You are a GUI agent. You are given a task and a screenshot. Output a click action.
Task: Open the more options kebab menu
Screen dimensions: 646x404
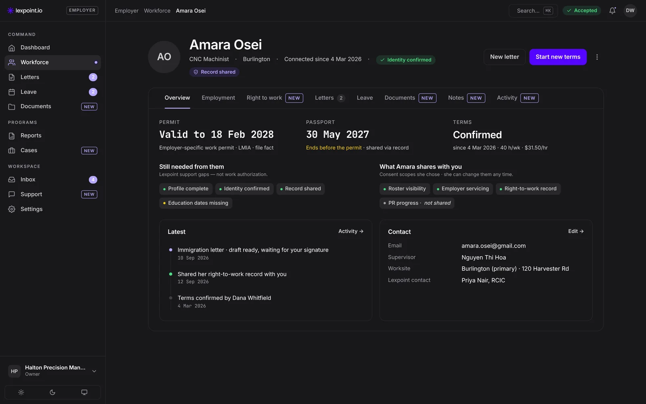click(x=597, y=57)
